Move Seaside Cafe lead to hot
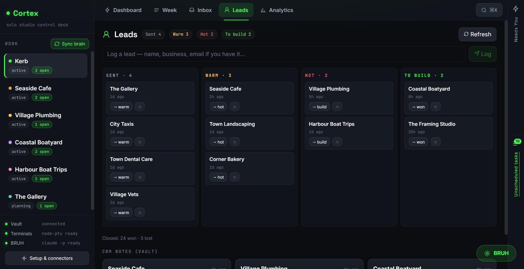524x269 pixels. pyautogui.click(x=218, y=107)
